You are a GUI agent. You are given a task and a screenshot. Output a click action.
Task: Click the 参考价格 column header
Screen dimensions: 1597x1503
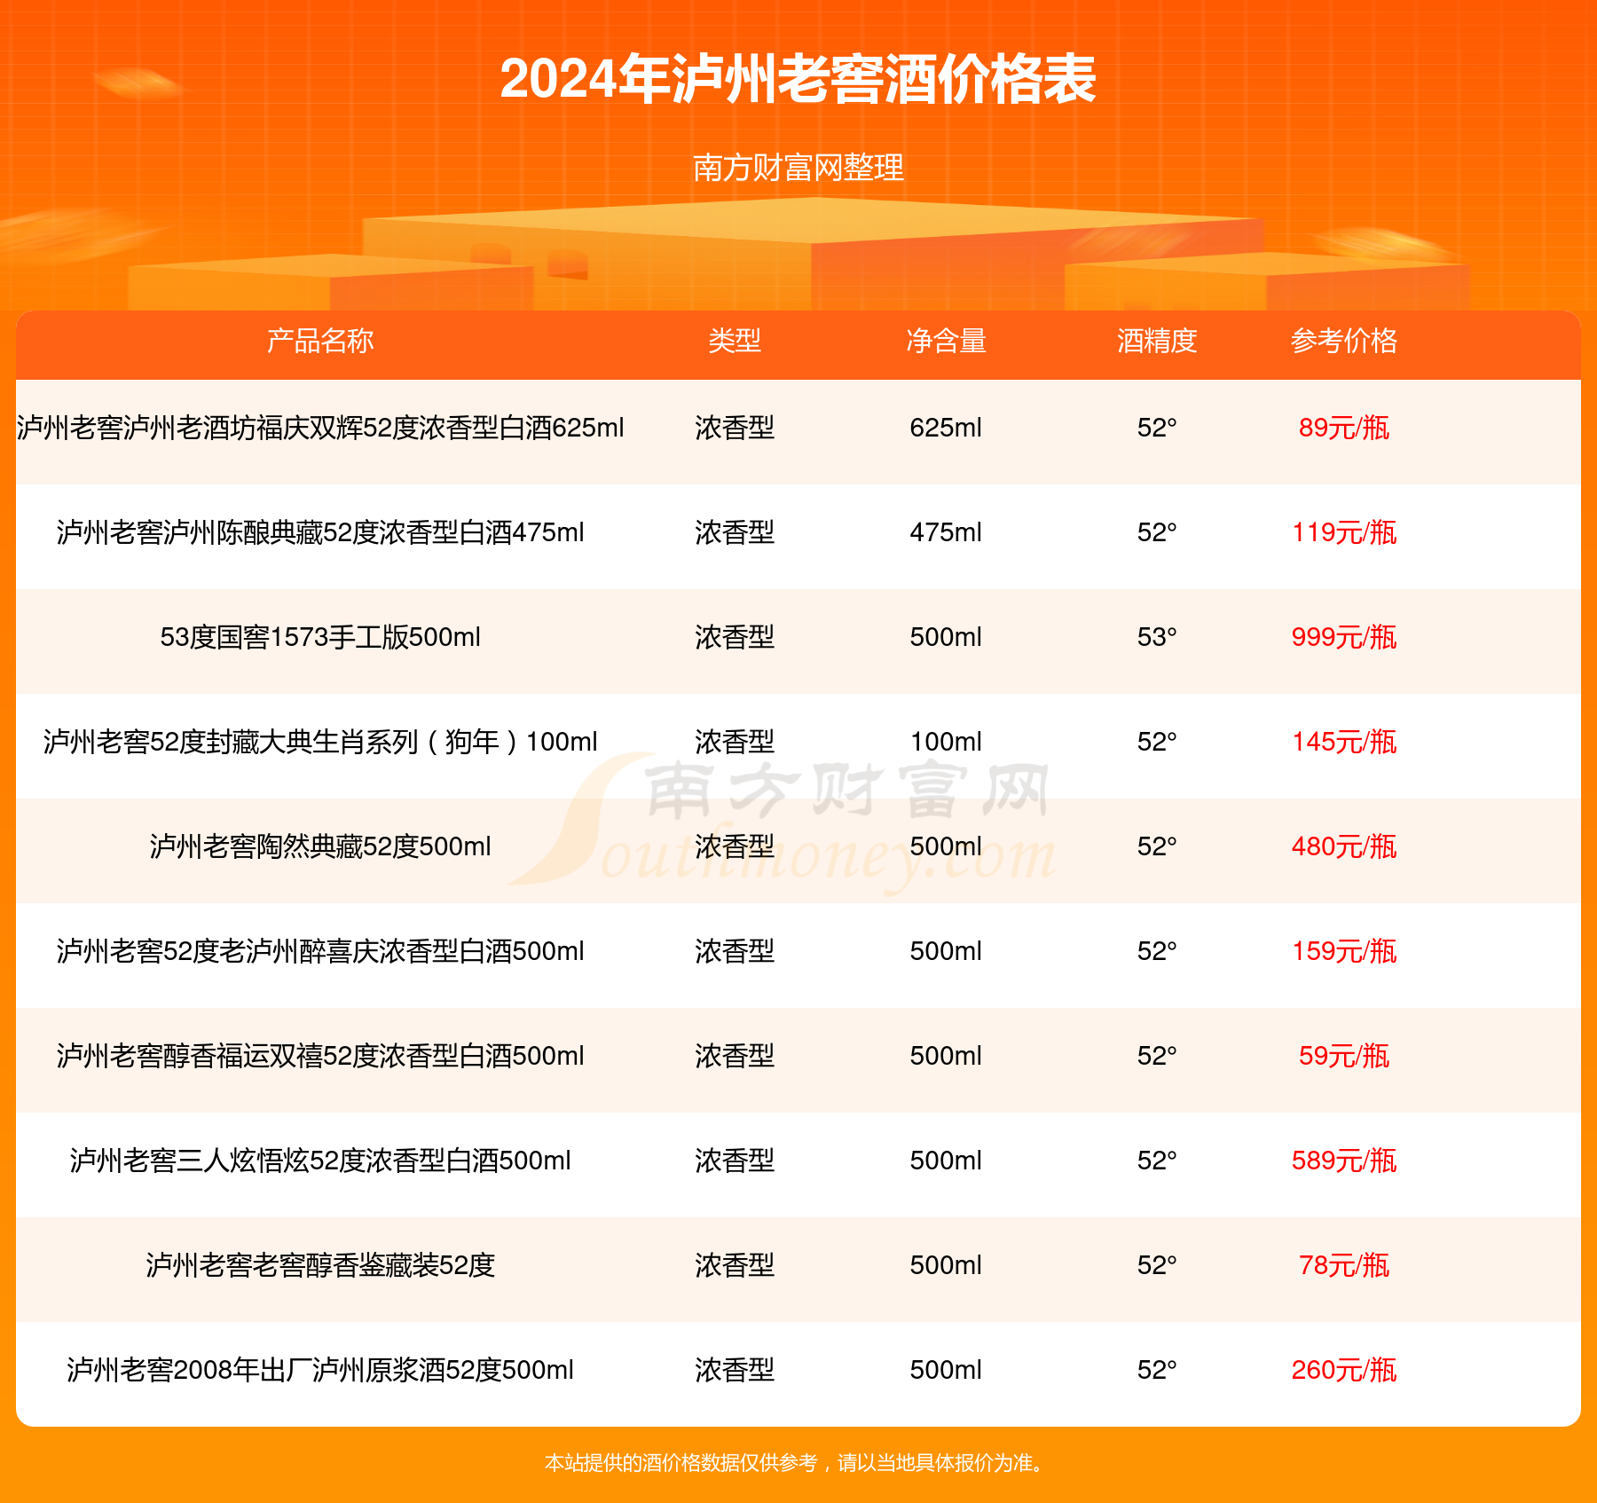coord(1344,341)
